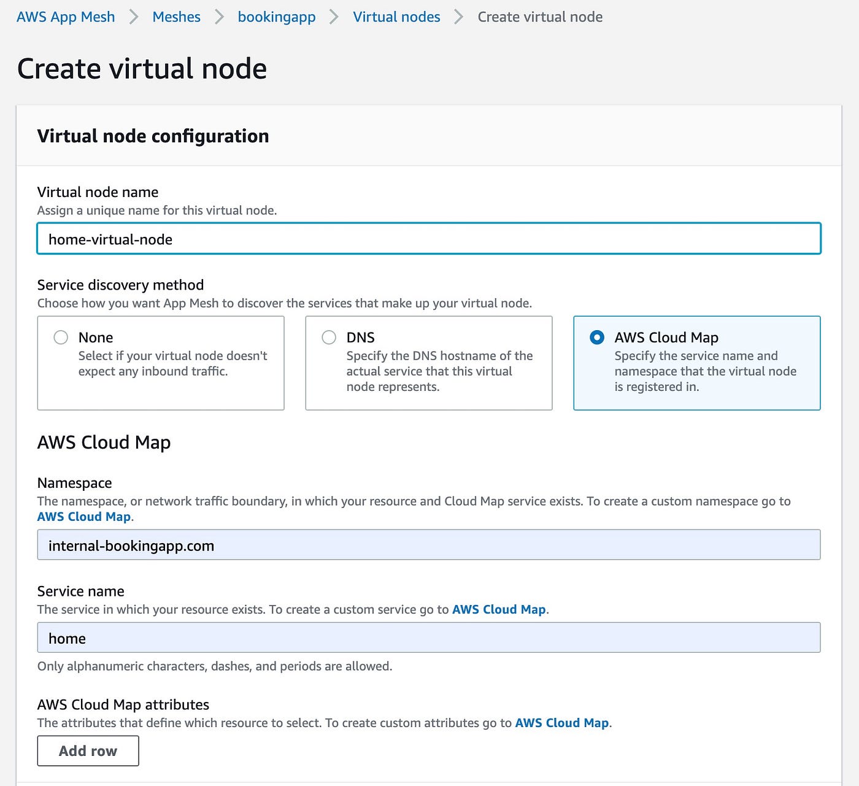Click the Namespace field containing internal-bookingapp.com
The image size is (859, 786).
coord(429,545)
